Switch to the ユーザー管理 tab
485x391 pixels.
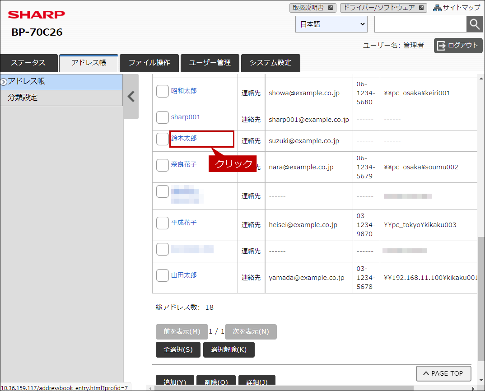[210, 63]
